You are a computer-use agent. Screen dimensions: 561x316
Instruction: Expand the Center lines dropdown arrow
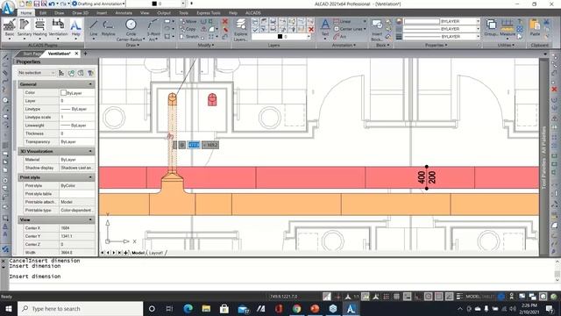(365, 29)
